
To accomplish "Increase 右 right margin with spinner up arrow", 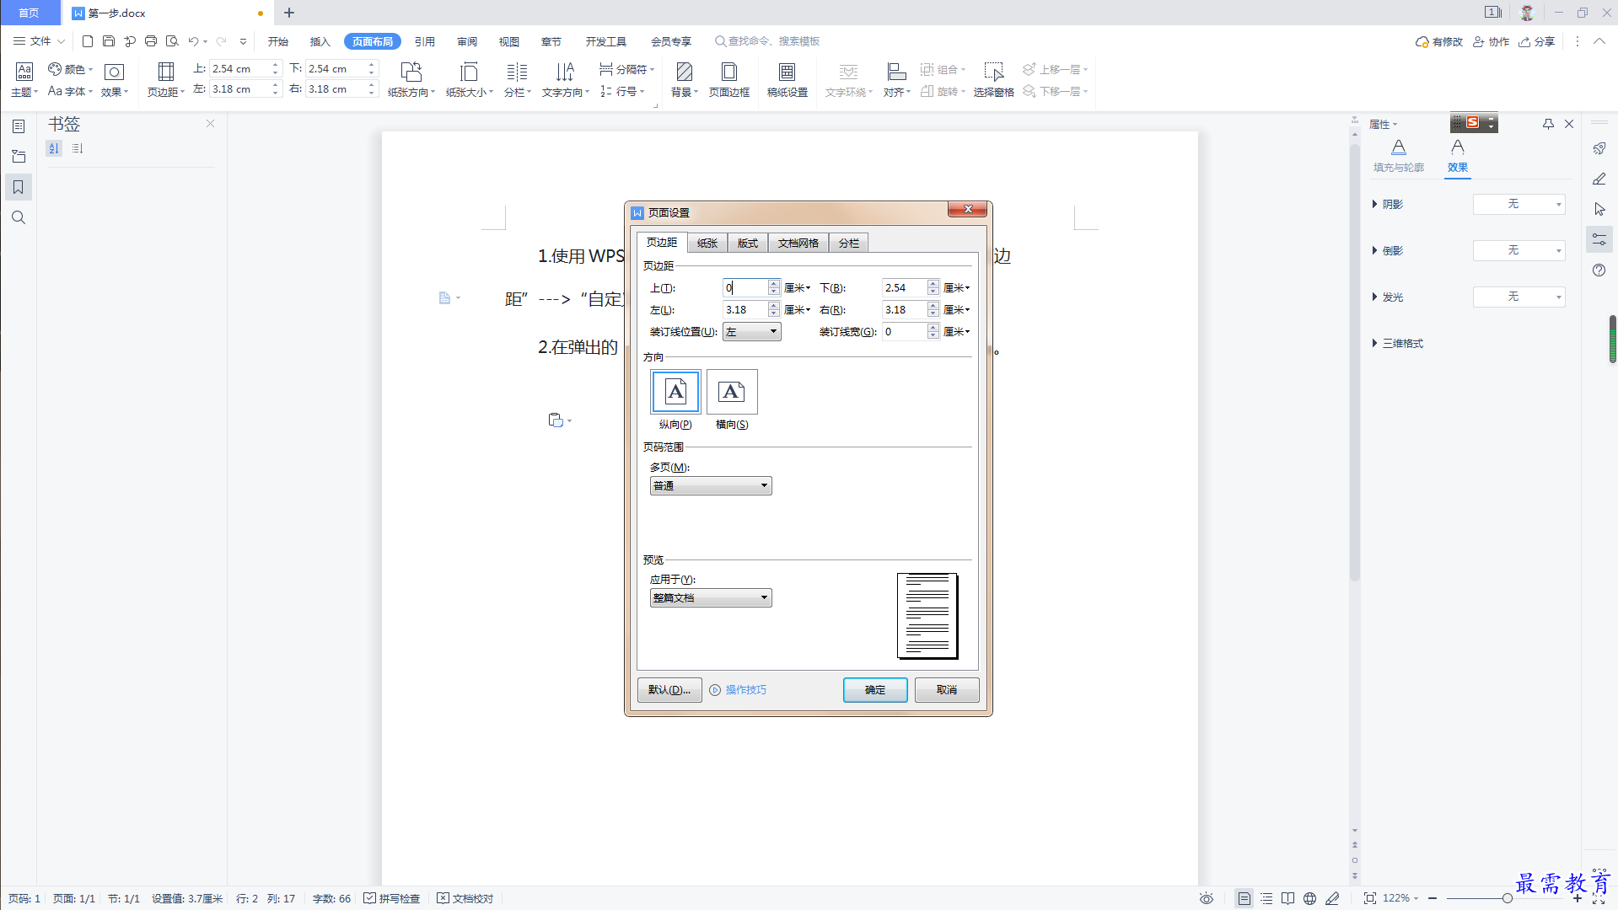I will coord(933,306).
